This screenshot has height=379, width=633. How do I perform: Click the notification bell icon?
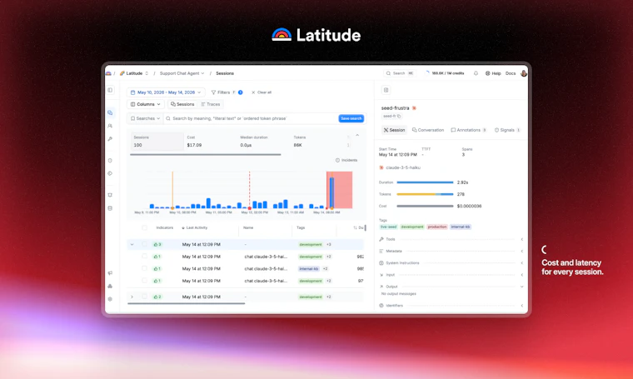tap(476, 73)
